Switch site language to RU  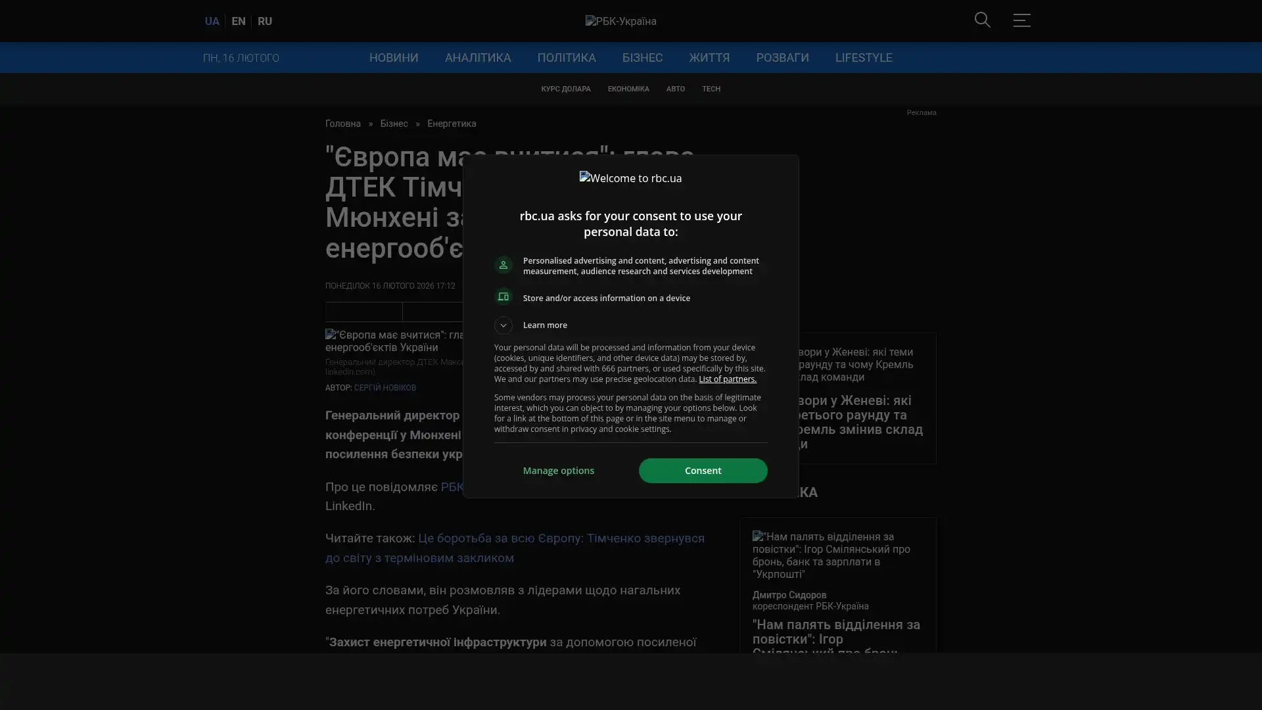[x=264, y=21]
